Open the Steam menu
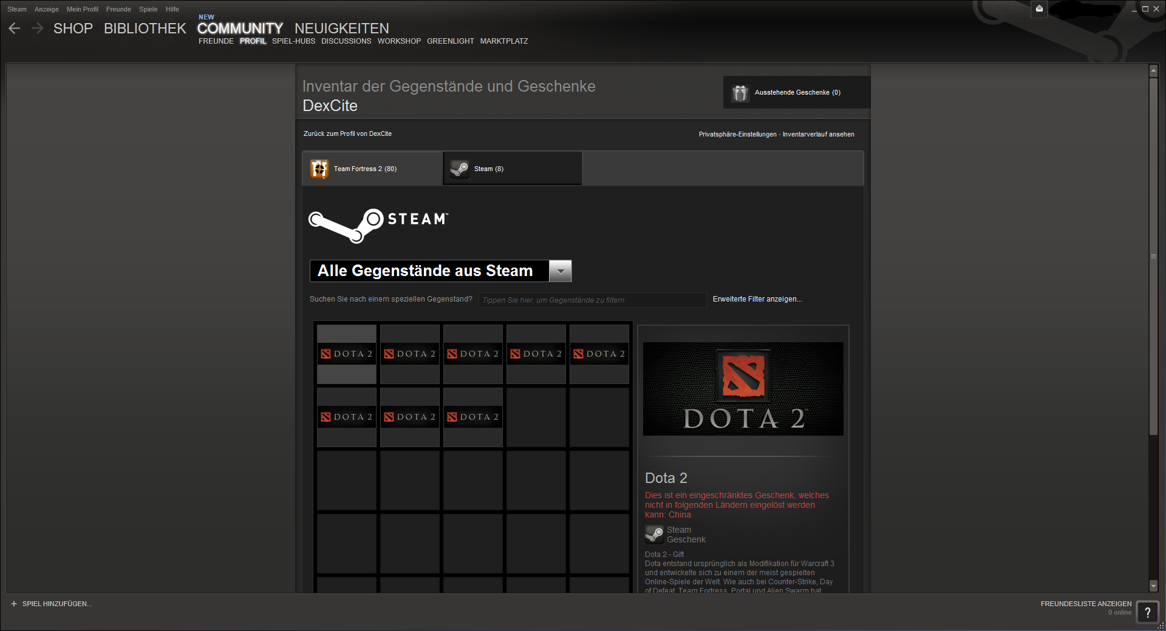The width and height of the screenshot is (1166, 631). (17, 9)
